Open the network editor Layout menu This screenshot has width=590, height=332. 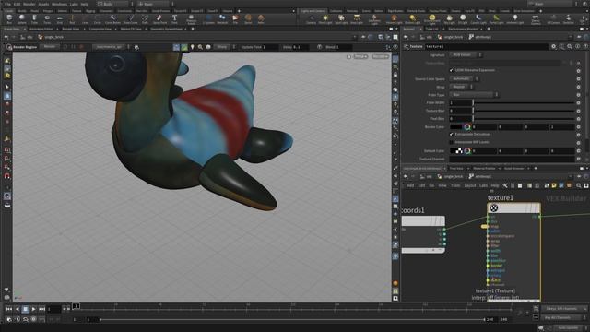point(469,185)
